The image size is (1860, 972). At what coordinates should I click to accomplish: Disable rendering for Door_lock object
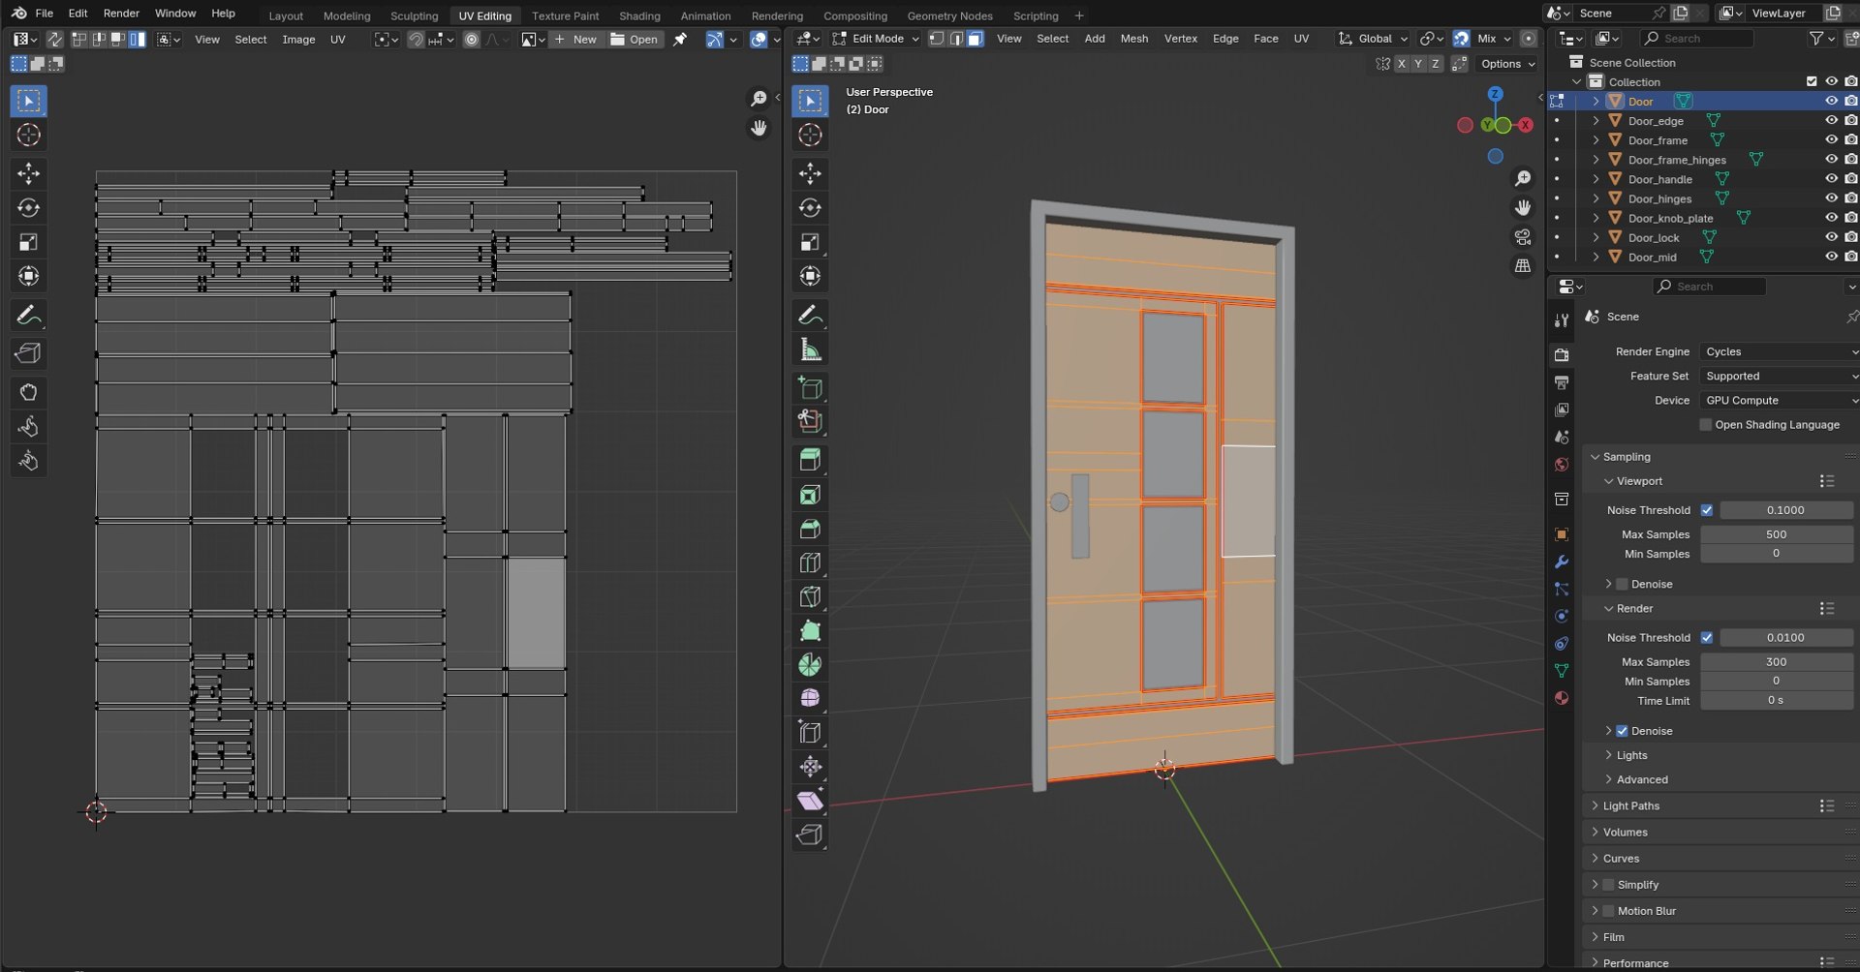click(1851, 237)
